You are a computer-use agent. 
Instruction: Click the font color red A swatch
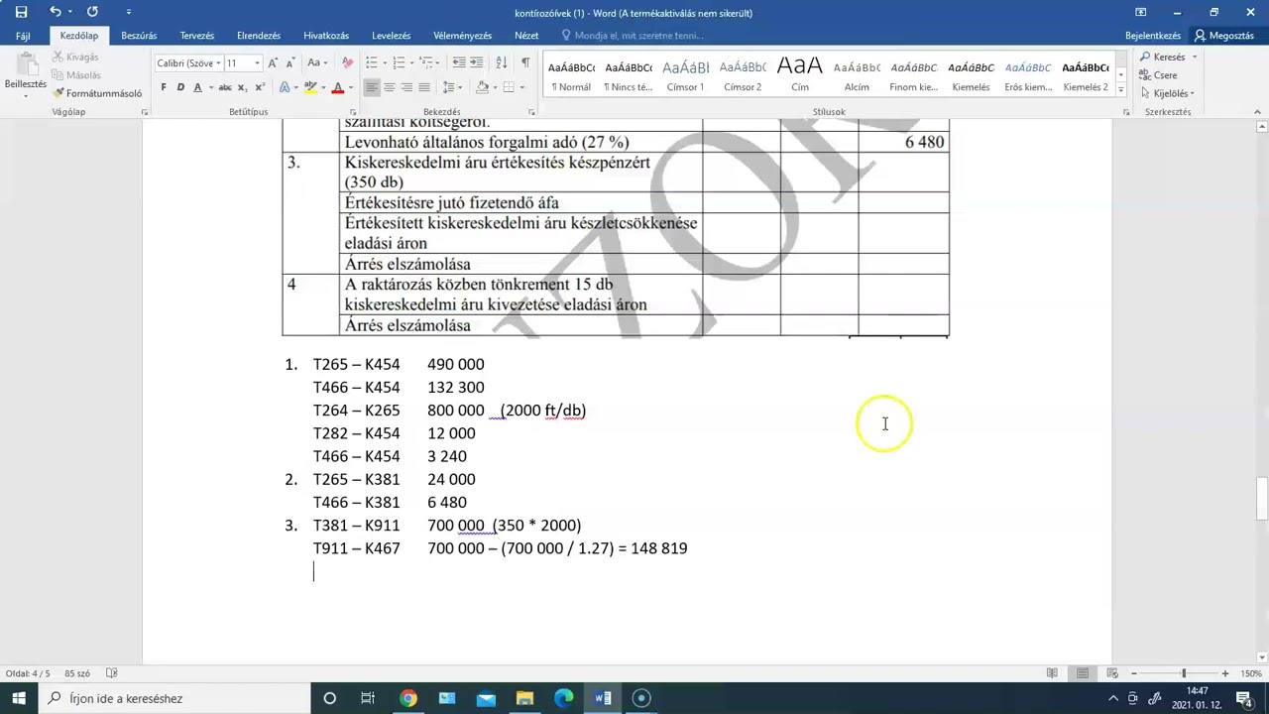point(337,87)
